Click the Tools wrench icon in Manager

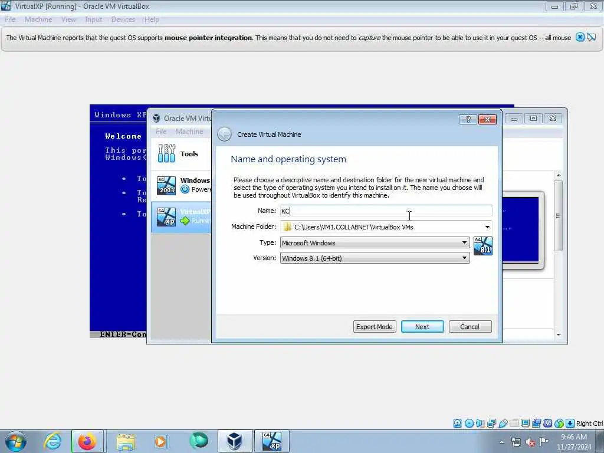pyautogui.click(x=166, y=153)
